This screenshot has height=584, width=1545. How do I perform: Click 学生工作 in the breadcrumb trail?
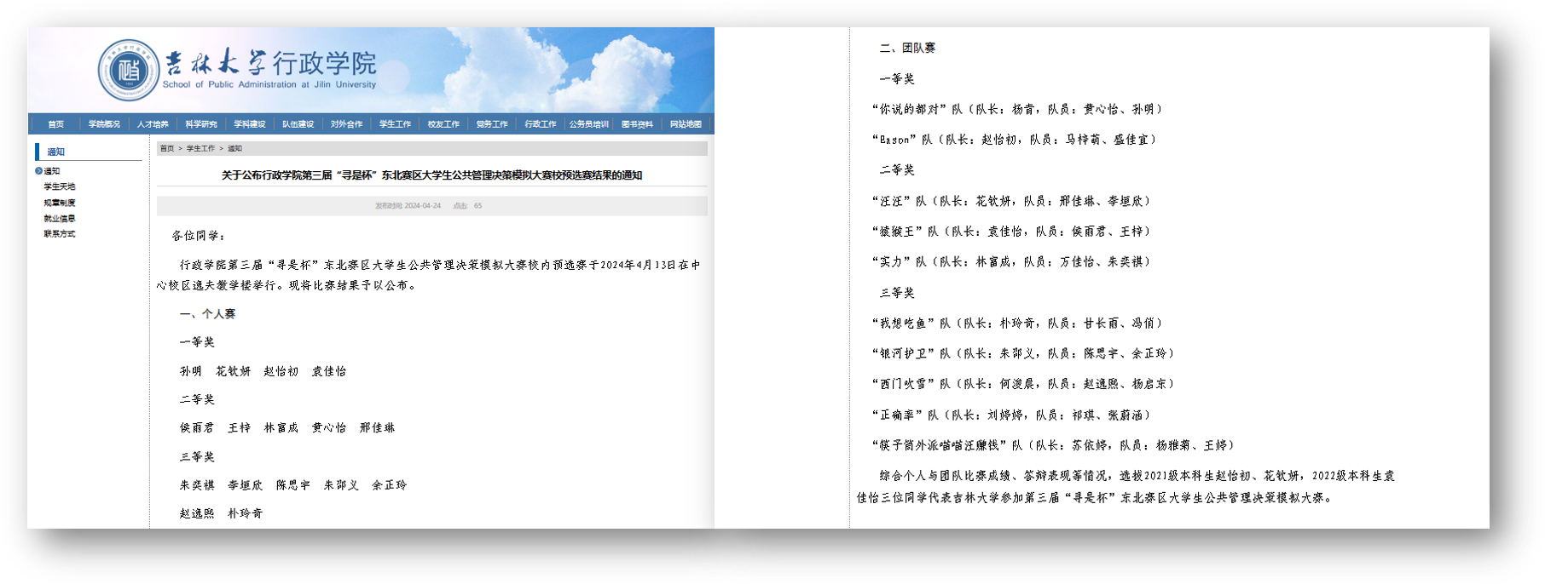pyautogui.click(x=200, y=149)
